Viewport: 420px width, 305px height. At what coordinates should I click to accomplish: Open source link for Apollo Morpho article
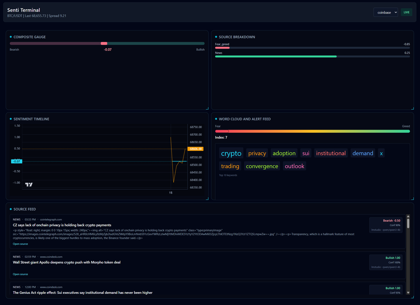click(20, 274)
